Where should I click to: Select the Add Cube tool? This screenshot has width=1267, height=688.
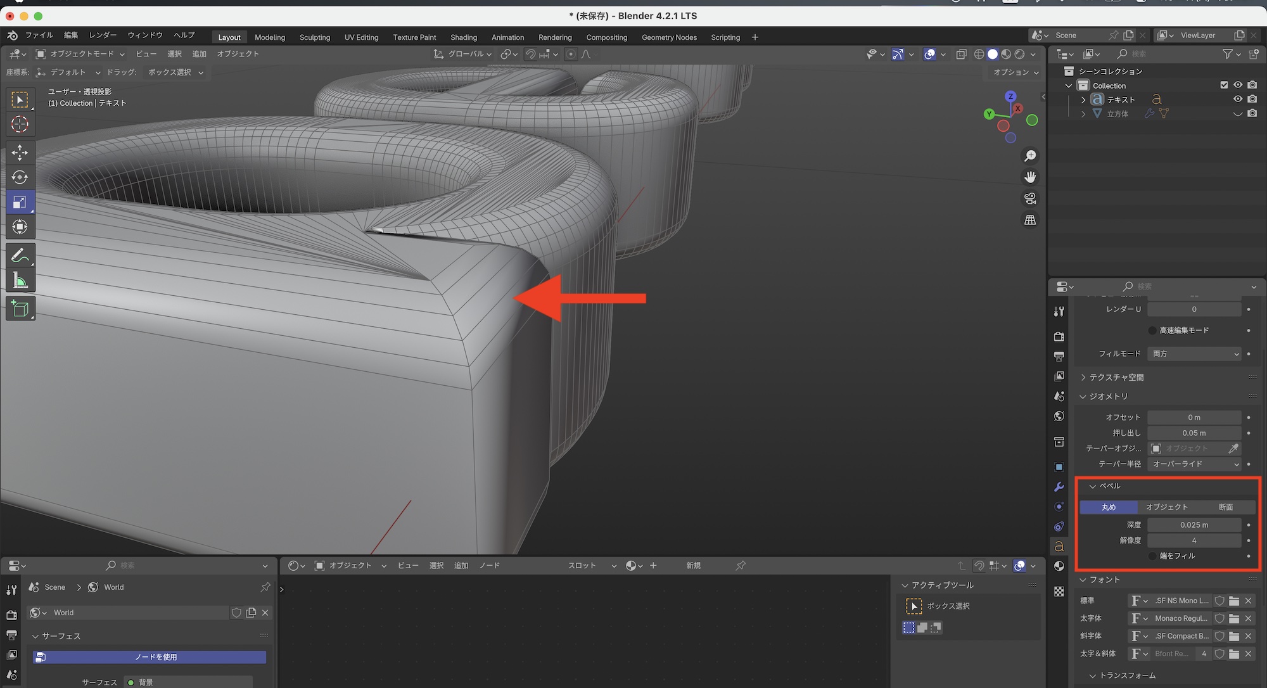[x=20, y=309]
